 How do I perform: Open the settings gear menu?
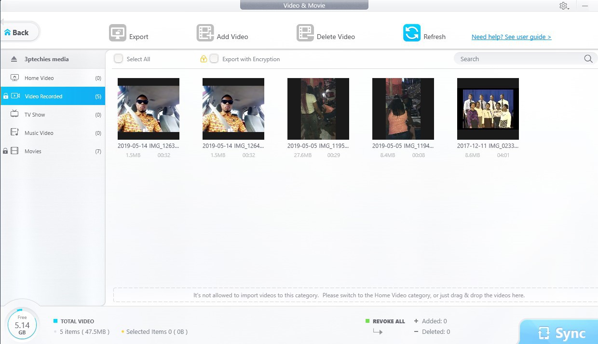pyautogui.click(x=563, y=6)
